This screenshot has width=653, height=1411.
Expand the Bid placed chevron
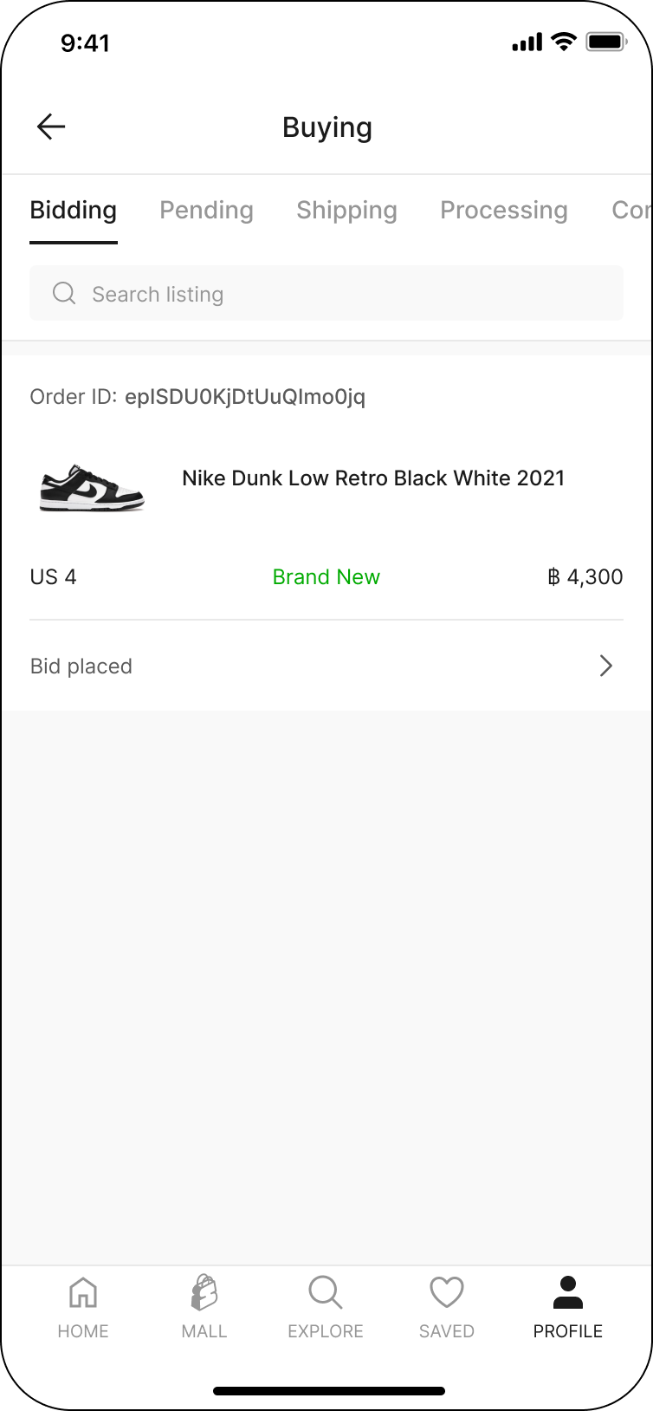tap(605, 666)
